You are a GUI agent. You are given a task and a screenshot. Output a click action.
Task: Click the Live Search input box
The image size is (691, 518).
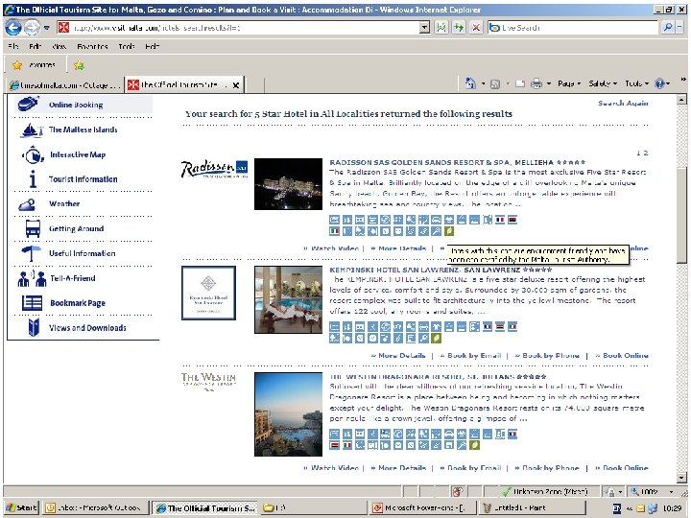click(573, 28)
